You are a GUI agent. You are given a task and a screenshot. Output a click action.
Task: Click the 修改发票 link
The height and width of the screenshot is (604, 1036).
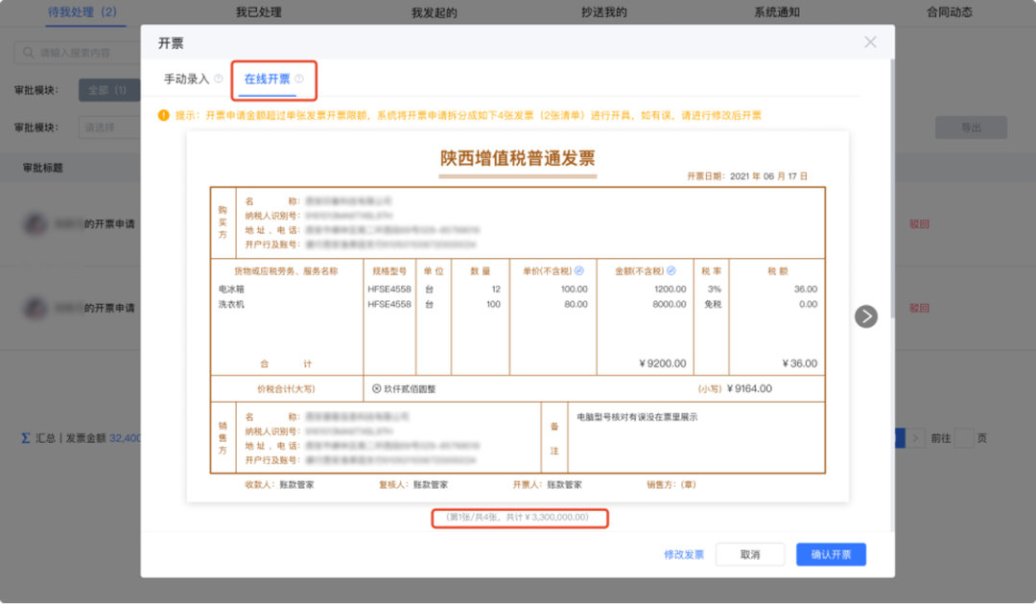click(684, 554)
